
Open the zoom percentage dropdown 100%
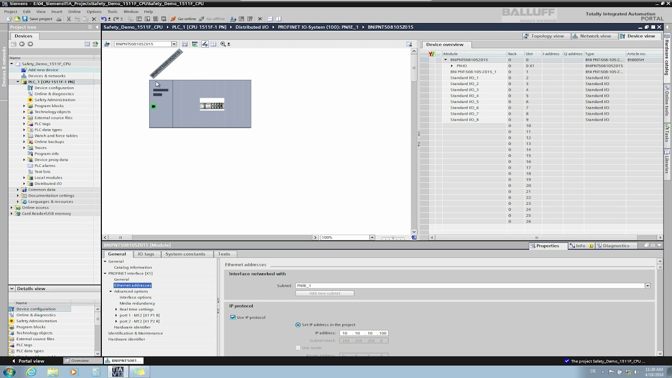click(372, 237)
